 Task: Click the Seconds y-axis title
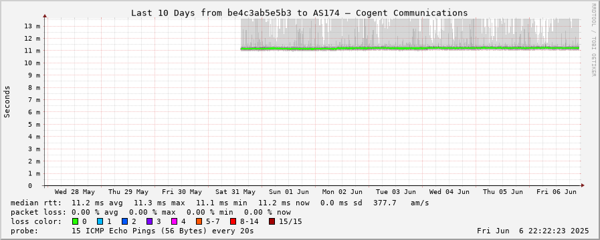7,102
